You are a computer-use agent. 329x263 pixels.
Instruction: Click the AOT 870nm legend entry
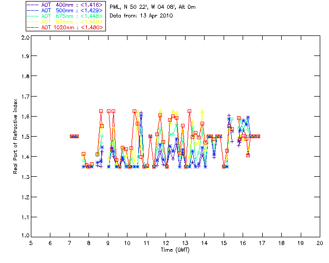pos(65,22)
